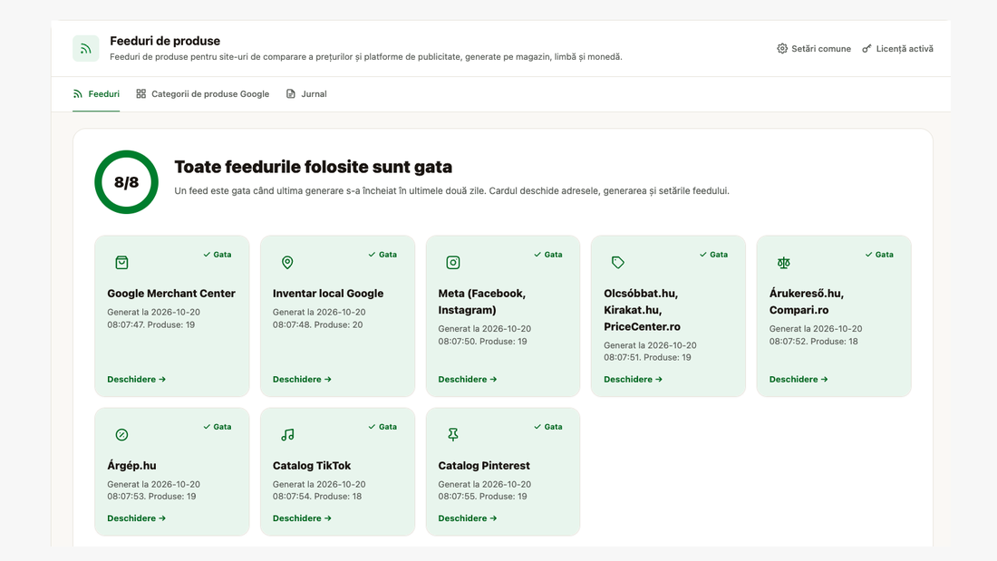Follow Deschidere link on Meta (Facebook, Instagram) card

coord(468,379)
